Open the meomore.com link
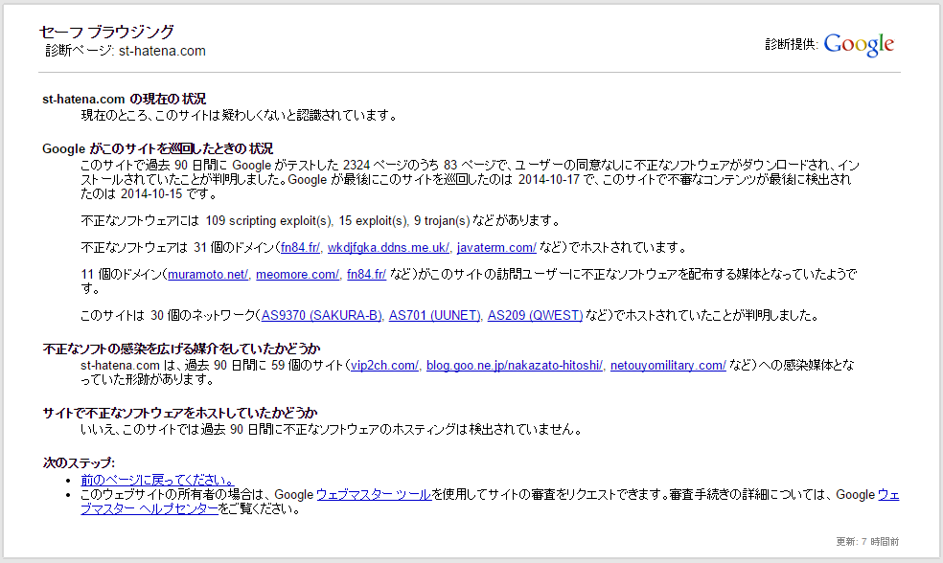 pos(297,275)
